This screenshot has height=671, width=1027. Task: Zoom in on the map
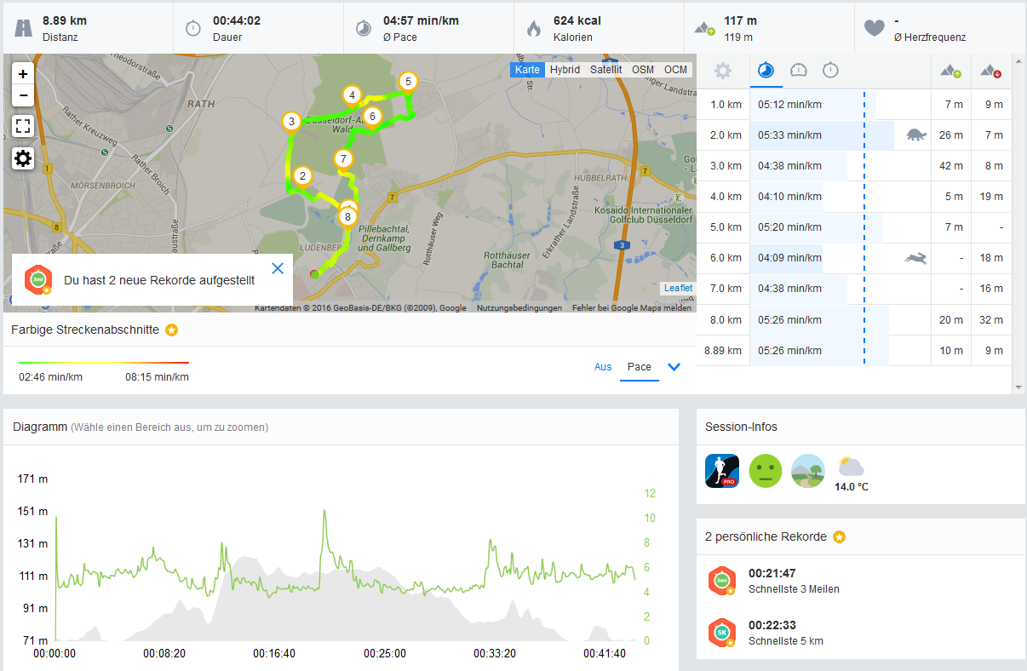coord(23,73)
